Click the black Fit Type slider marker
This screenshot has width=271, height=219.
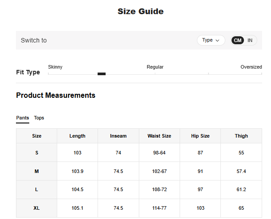point(102,74)
